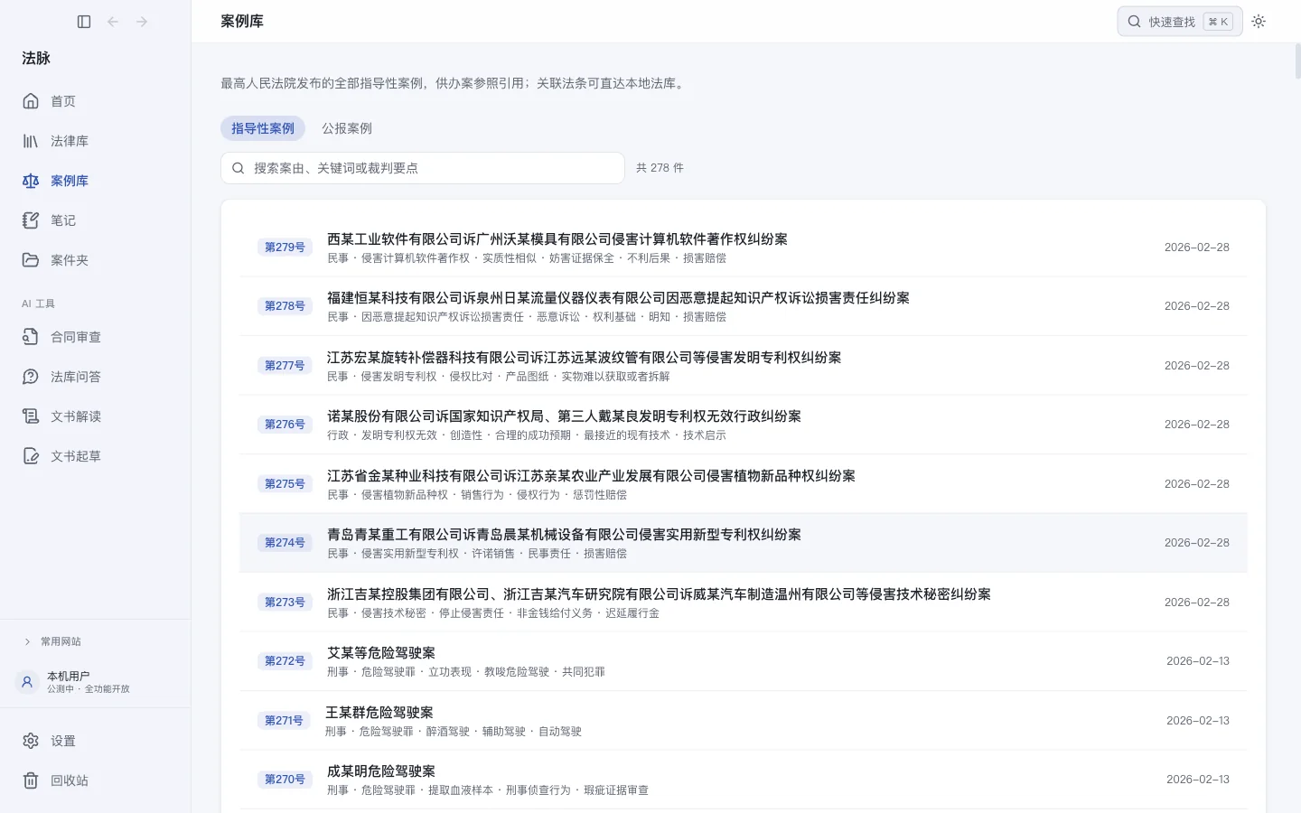
Task: Click the 本机用户 avatar icon
Action: tap(27, 682)
